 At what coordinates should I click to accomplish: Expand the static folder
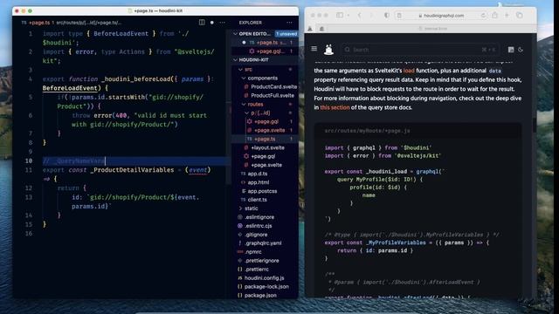click(x=241, y=208)
